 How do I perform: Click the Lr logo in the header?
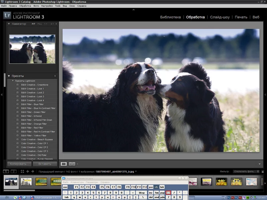click(7, 15)
